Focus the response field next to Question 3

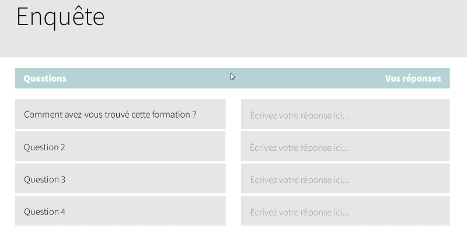345,178
